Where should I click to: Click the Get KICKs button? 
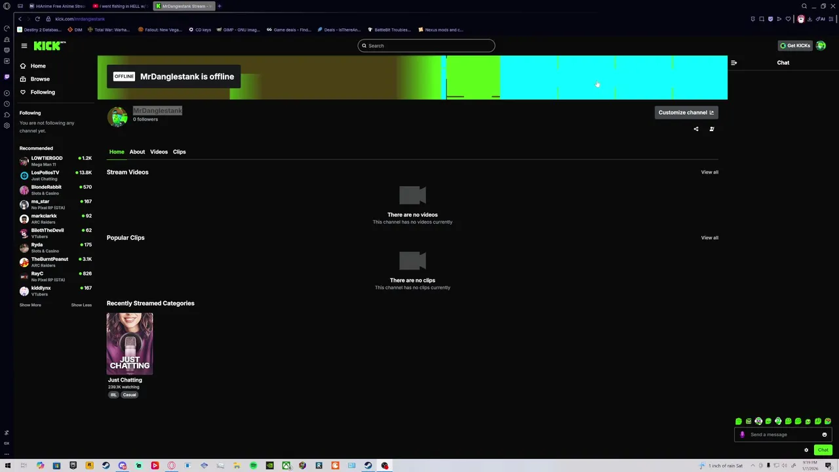[794, 46]
